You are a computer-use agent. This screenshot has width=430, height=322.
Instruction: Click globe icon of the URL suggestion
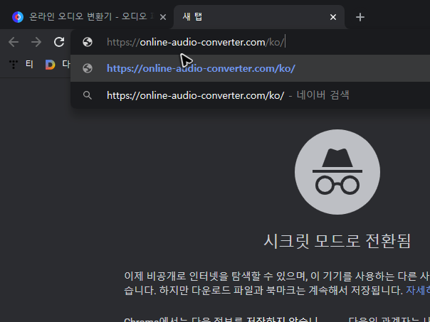point(88,68)
